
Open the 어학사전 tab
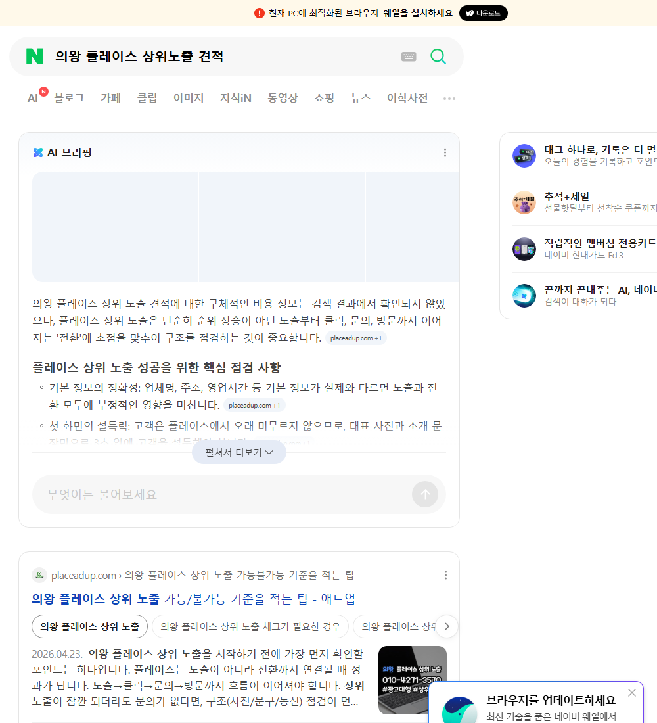407,98
